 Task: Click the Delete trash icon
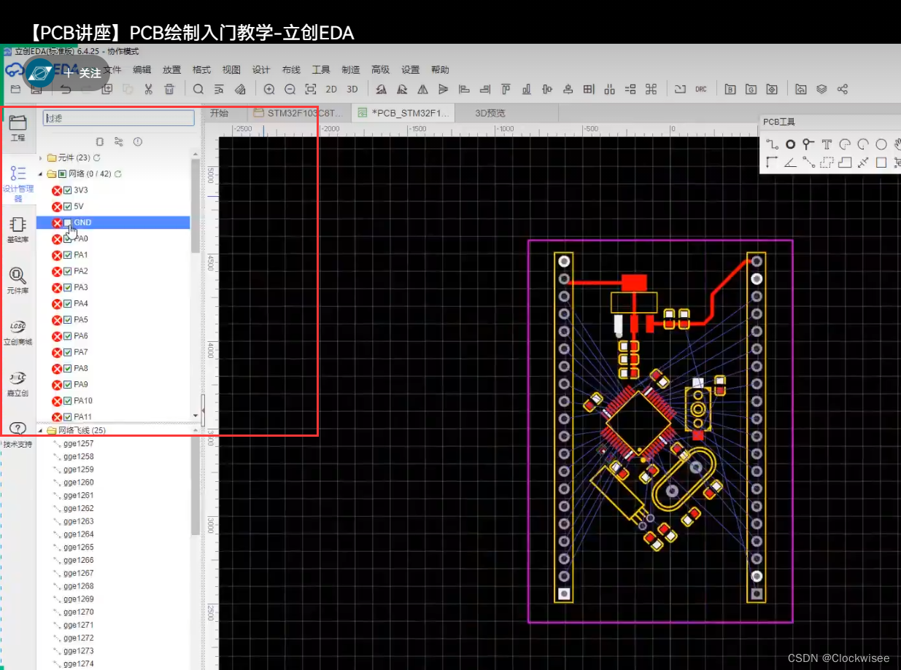[x=169, y=89]
